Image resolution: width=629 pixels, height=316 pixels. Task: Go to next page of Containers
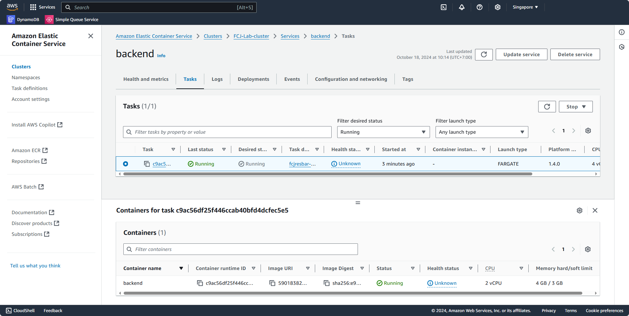tap(573, 249)
